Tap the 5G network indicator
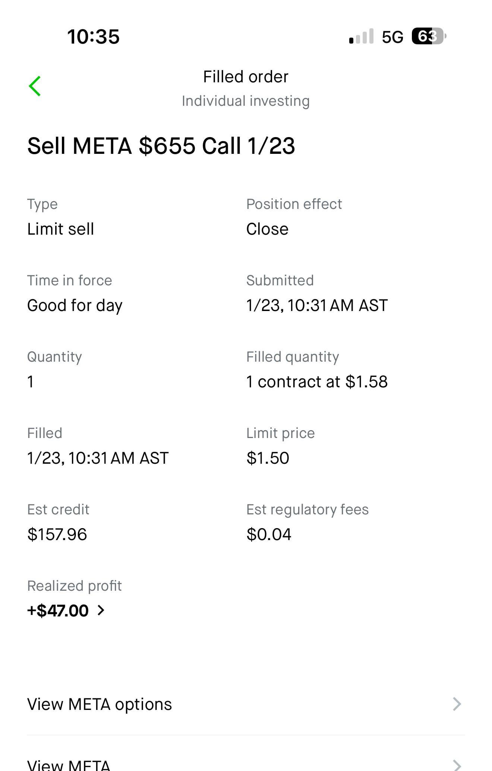 [x=392, y=37]
